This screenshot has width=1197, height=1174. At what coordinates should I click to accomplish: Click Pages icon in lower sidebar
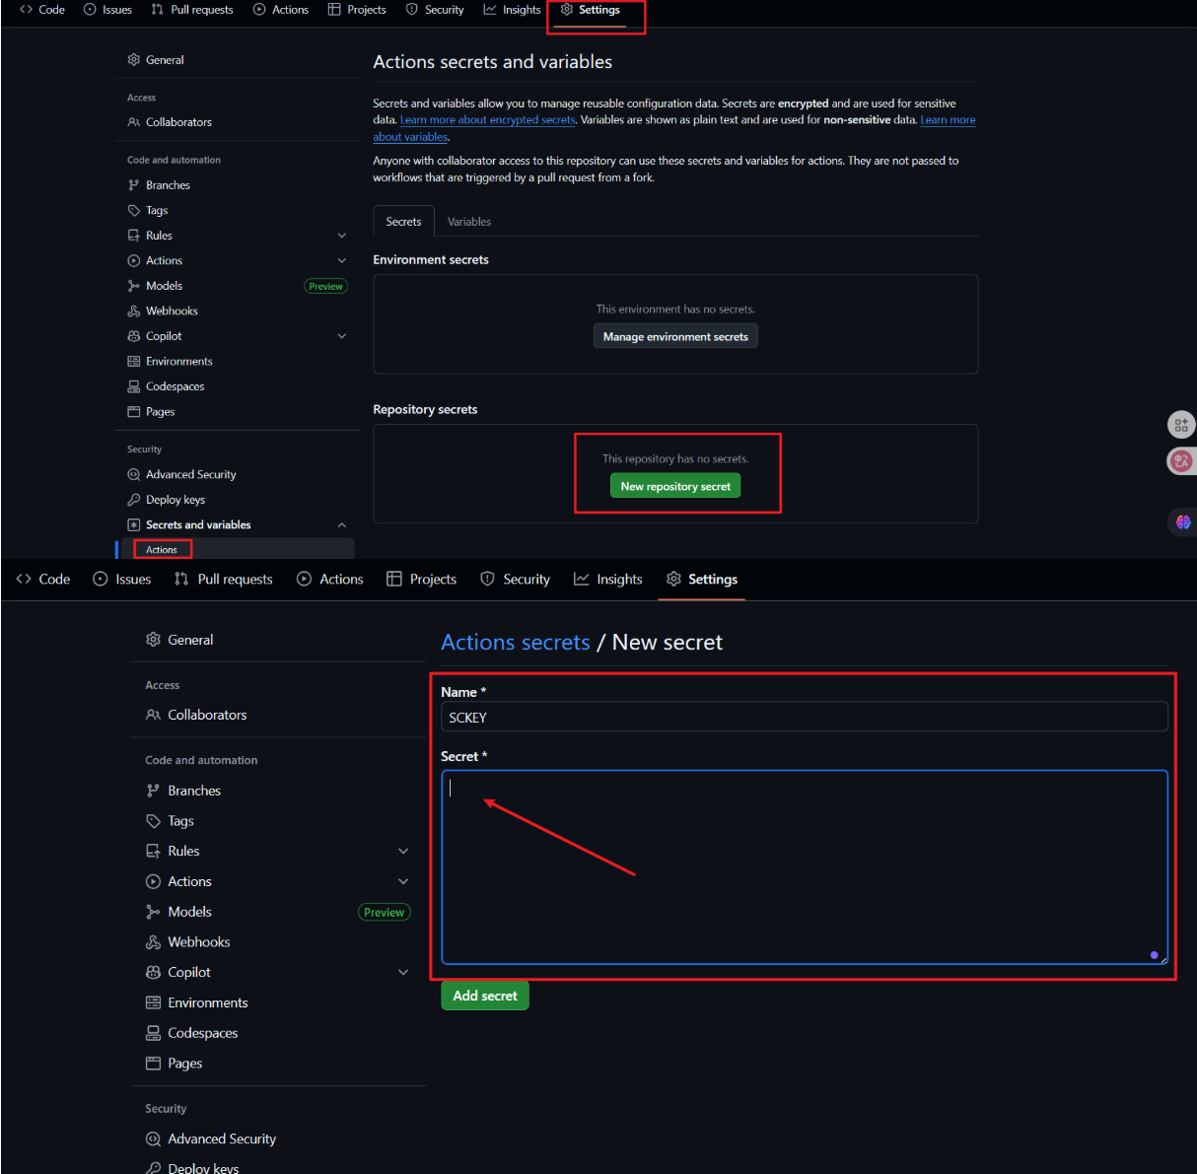153,1064
